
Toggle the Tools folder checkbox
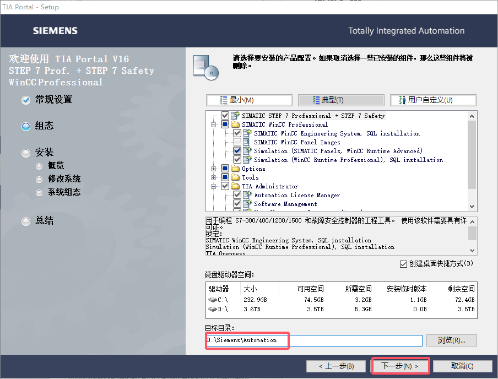coord(225,177)
